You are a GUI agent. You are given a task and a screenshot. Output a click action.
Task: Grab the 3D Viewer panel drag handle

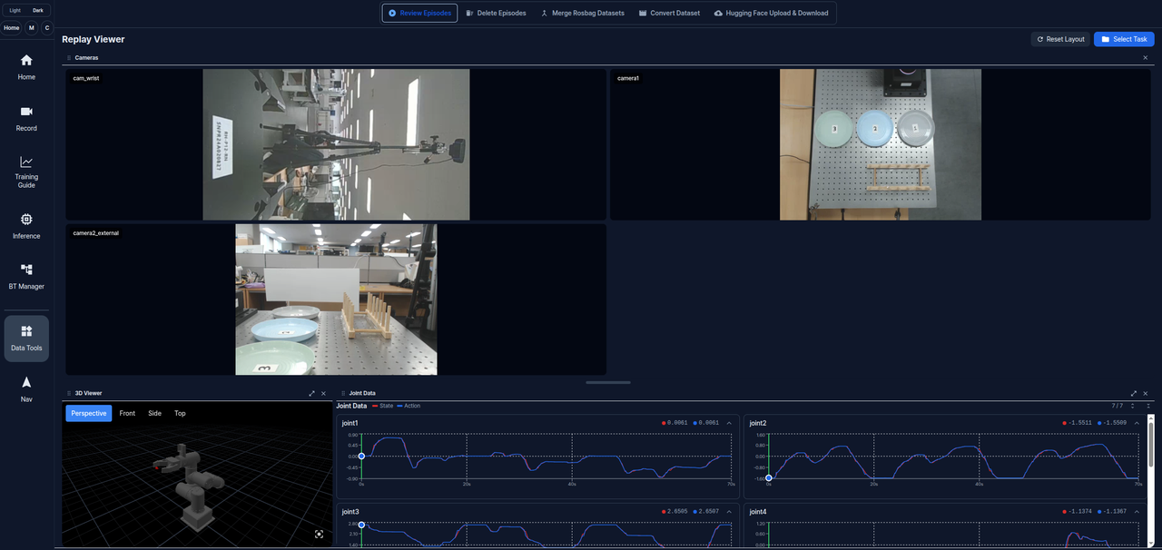(x=69, y=393)
